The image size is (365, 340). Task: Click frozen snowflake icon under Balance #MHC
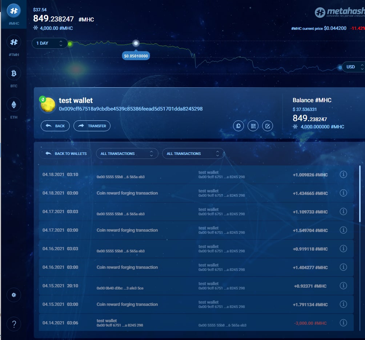coord(295,127)
